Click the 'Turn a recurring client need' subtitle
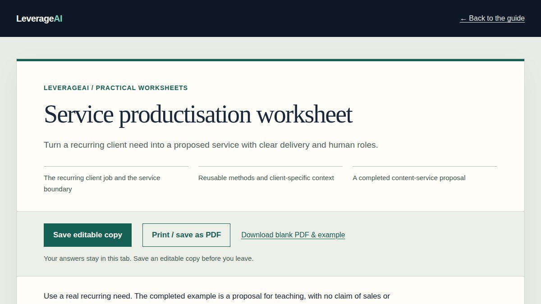This screenshot has width=541, height=304. pyautogui.click(x=211, y=145)
